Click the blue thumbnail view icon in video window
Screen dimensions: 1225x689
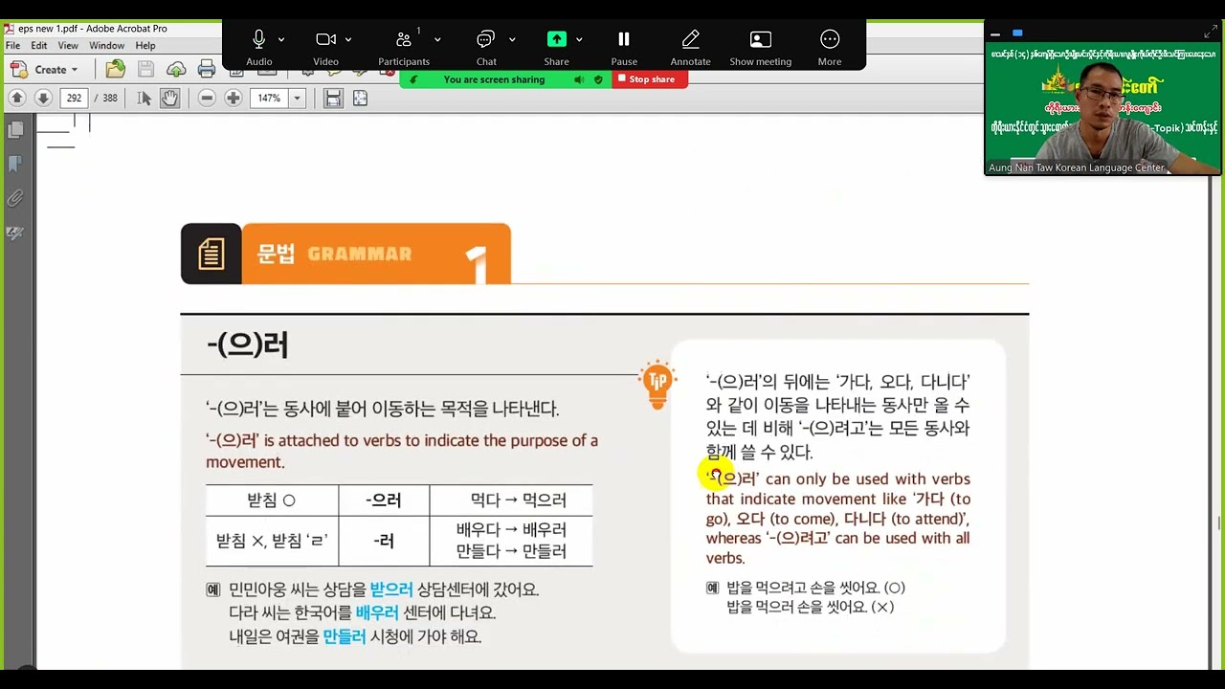[1017, 33]
